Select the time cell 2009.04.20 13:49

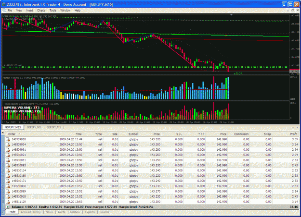coord(71,139)
